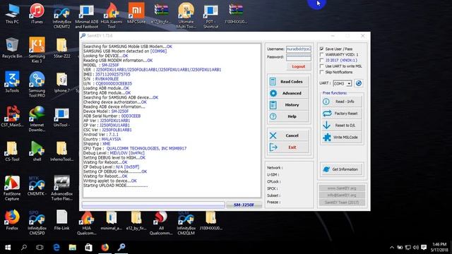Open AdvanceBox Turbo Flasher shortcut

61,188
